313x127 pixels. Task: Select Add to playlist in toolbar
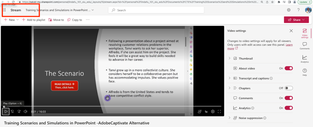34,20
